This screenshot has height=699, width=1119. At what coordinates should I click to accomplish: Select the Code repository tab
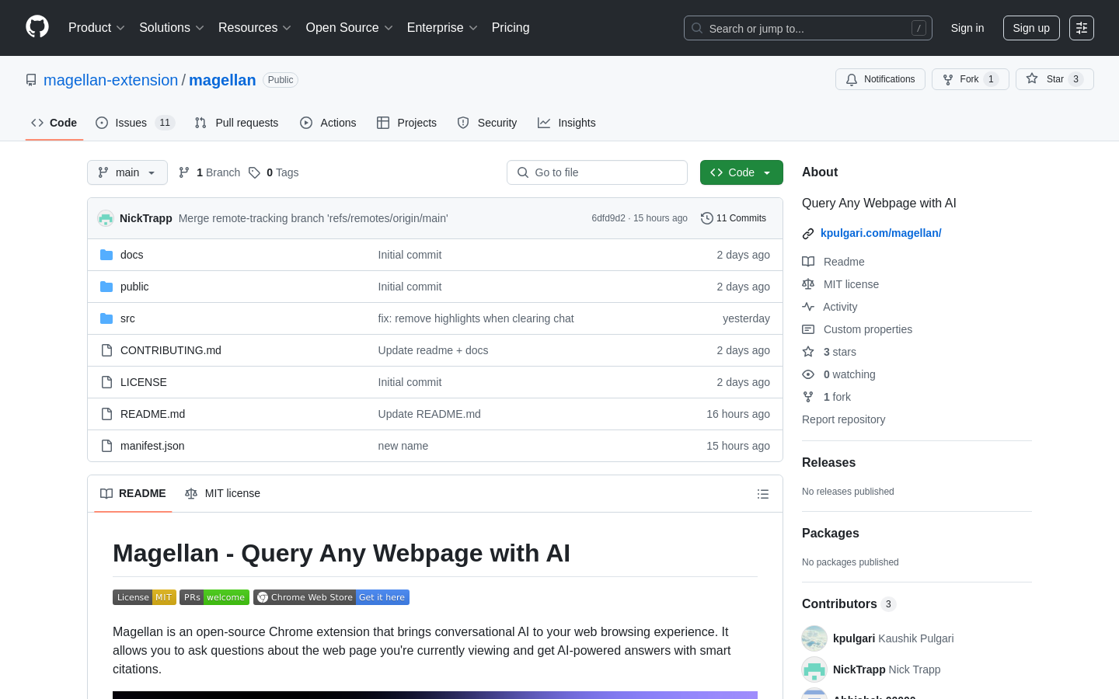click(x=54, y=123)
